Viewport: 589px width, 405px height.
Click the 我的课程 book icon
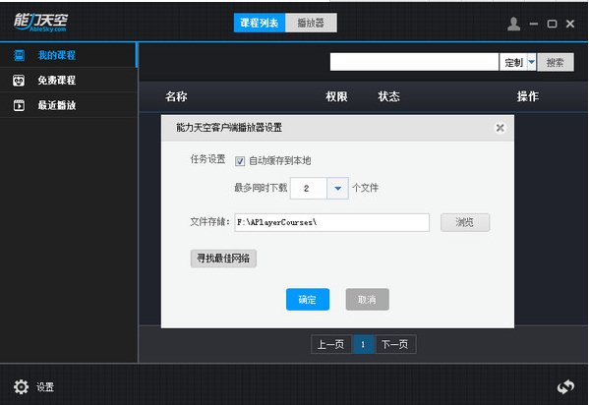tap(19, 55)
